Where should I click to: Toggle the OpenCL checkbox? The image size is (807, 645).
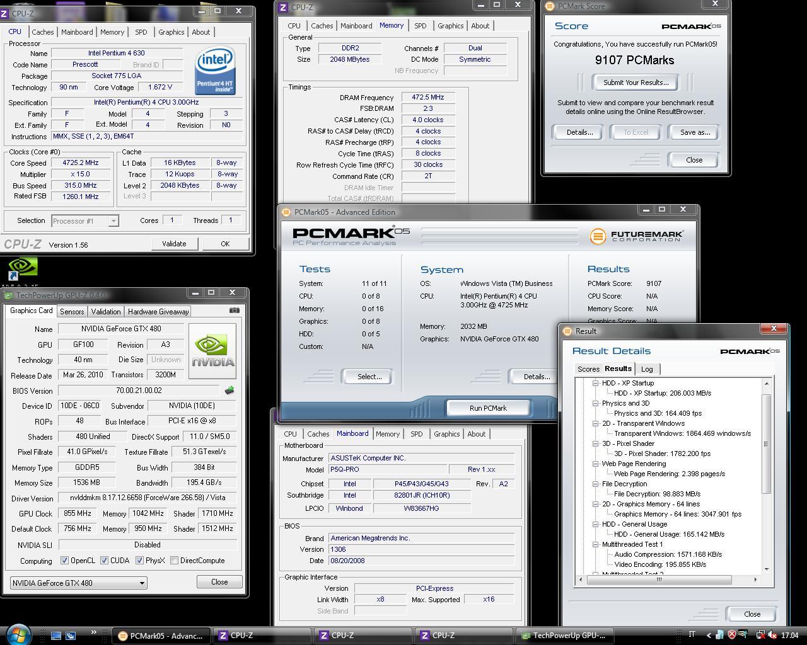tap(64, 561)
